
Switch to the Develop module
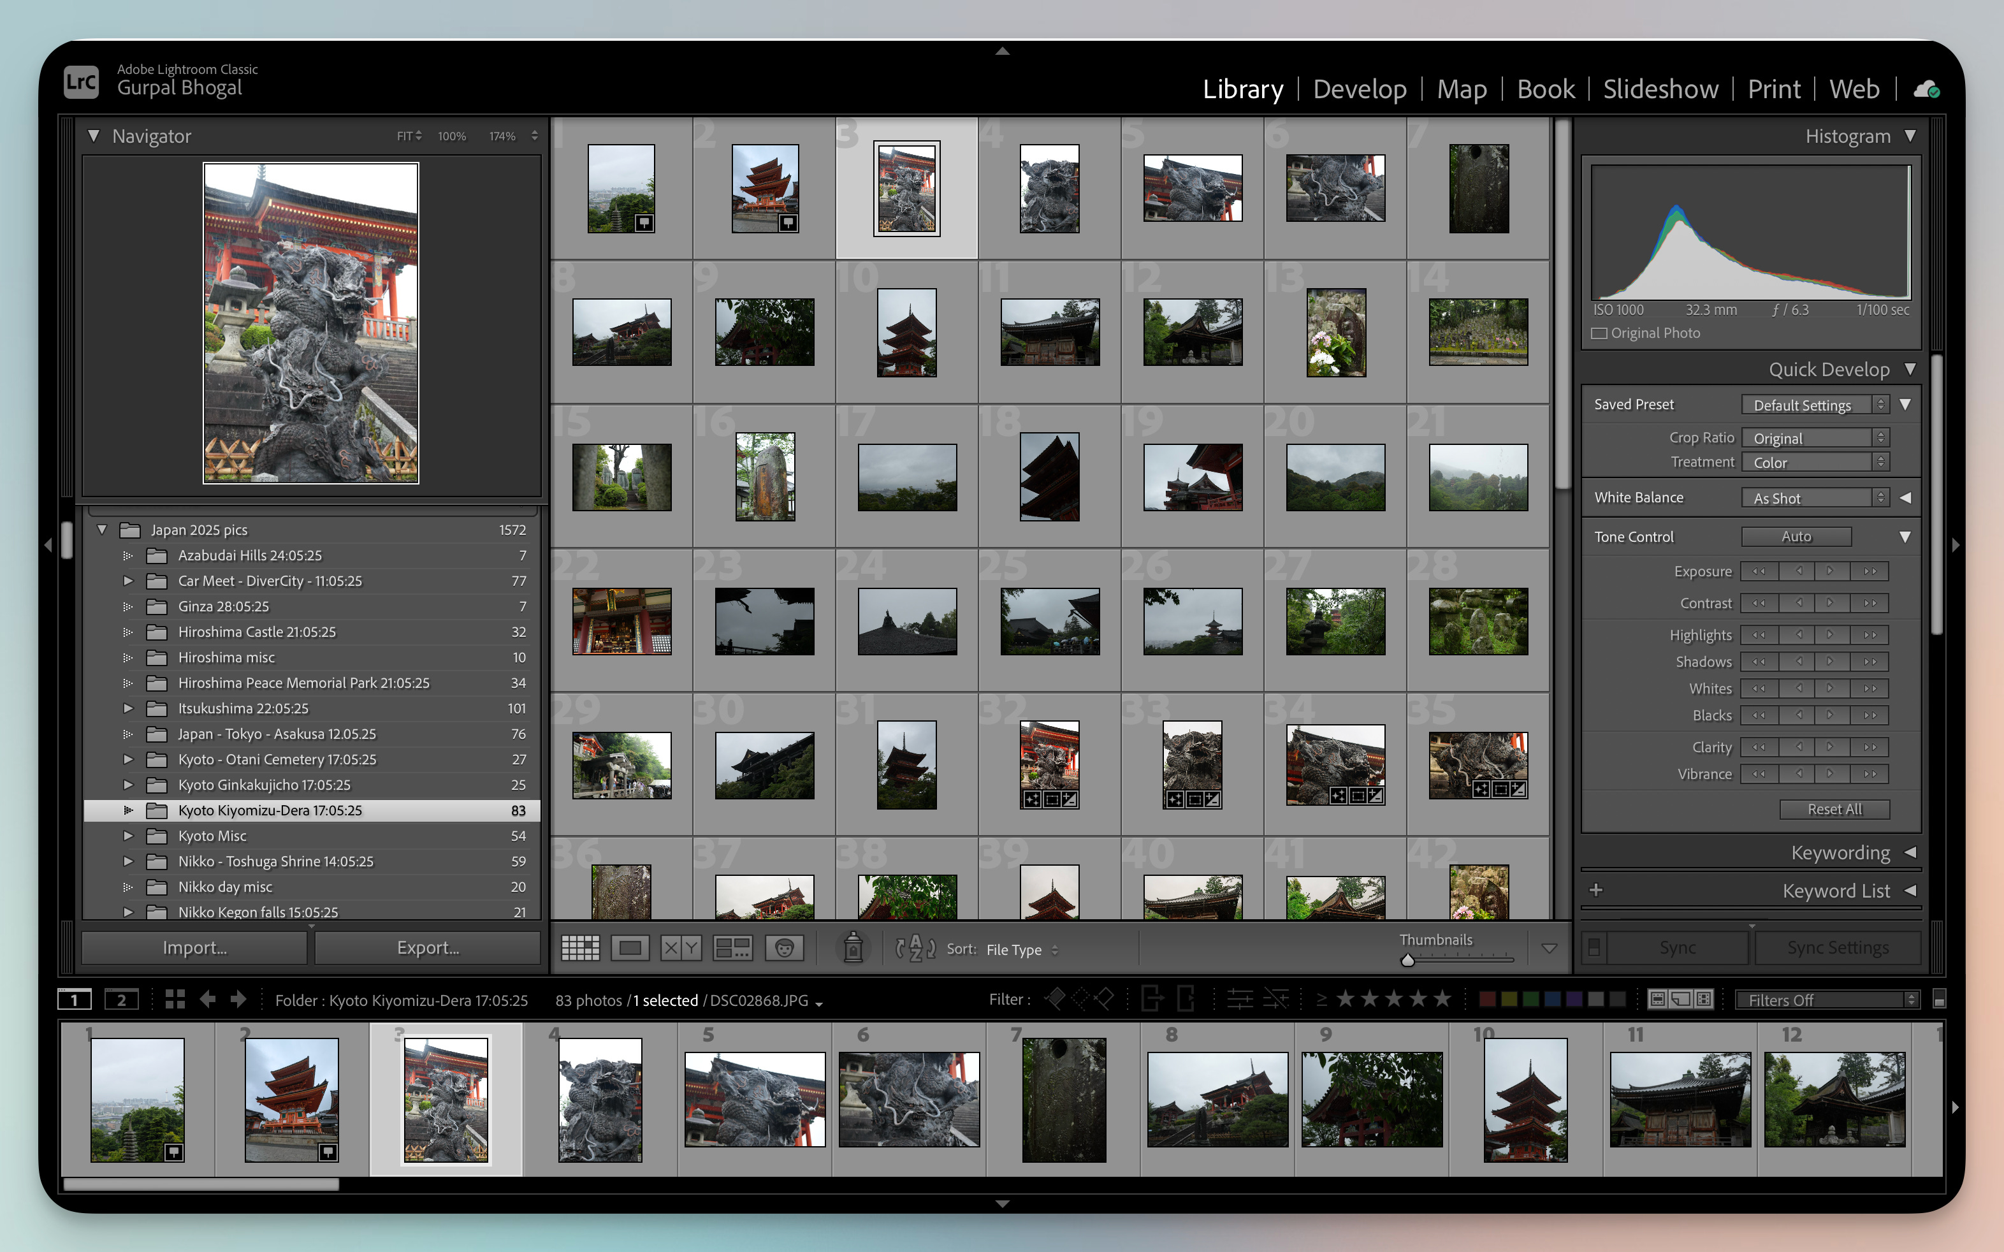click(1359, 89)
